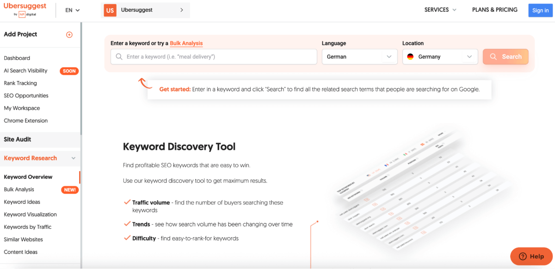The width and height of the screenshot is (555, 269).
Task: Open the Ubersuggest project switcher
Action: tap(145, 10)
